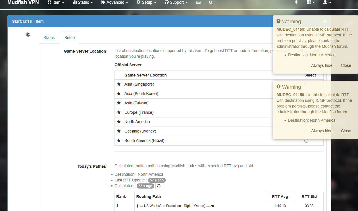Click the Oceanic (Sydney) location text
358x211 pixels.
tap(140, 131)
